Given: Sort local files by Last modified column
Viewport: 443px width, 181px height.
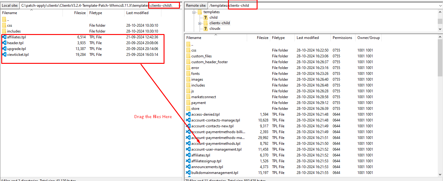Looking at the screenshot, I should [x=137, y=13].
